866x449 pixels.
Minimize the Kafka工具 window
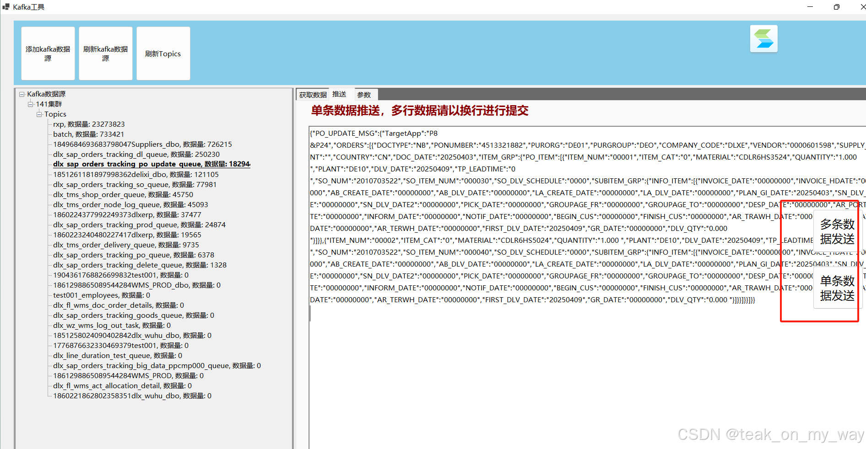tap(810, 7)
